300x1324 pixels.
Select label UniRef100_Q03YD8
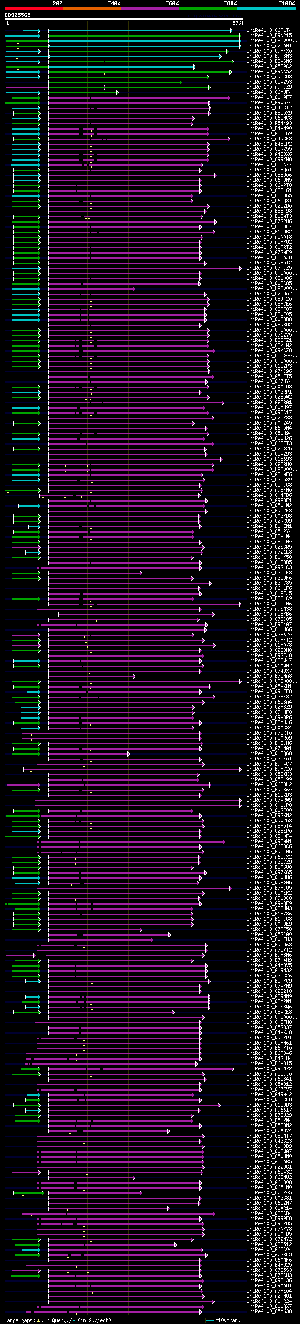(x=269, y=516)
